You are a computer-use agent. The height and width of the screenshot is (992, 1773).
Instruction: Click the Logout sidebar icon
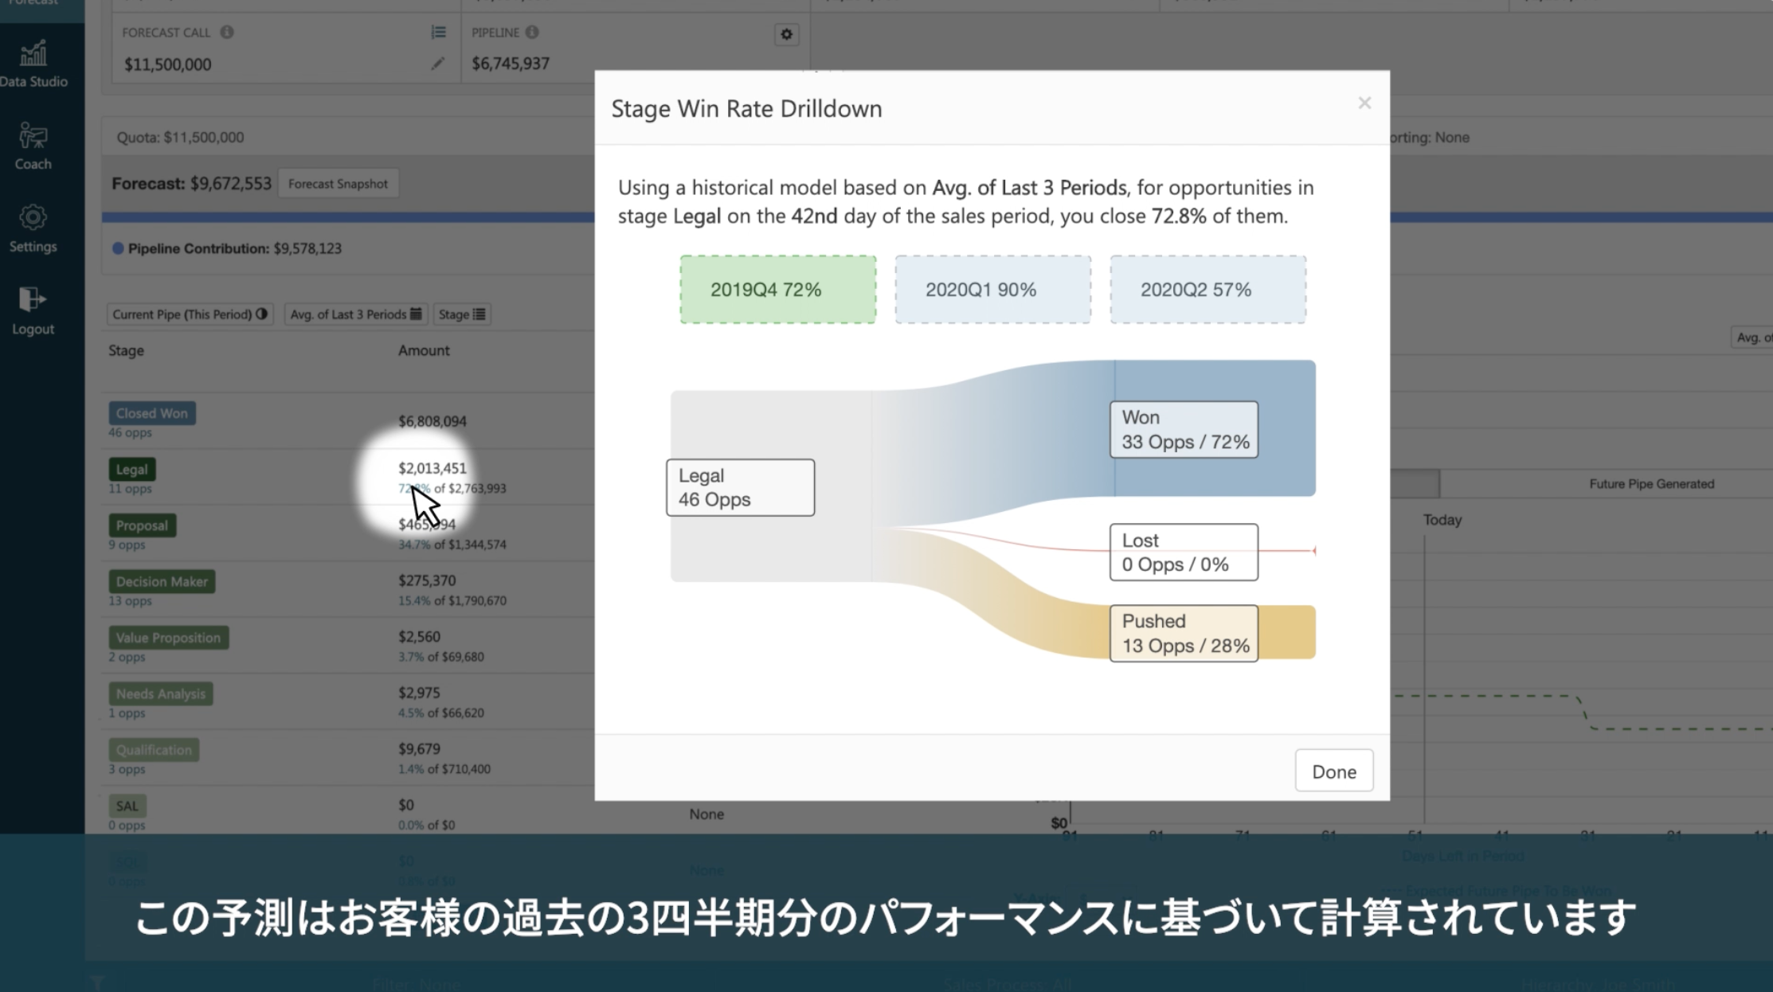point(33,310)
